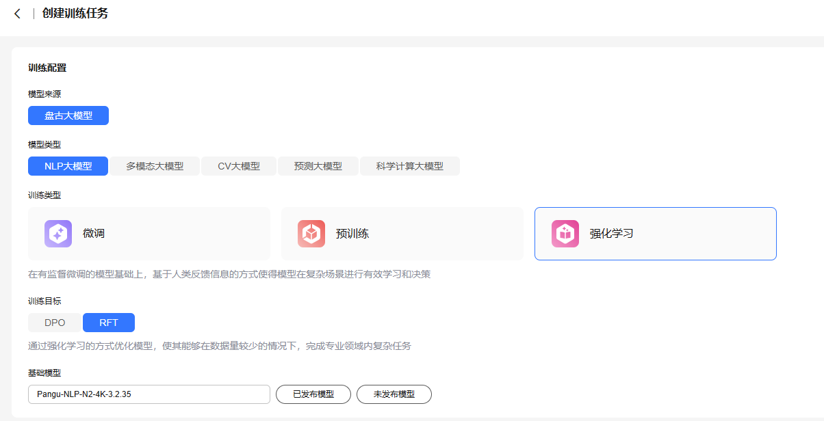Switch to the 多模态大模型 tab
The height and width of the screenshot is (421, 824).
154,165
